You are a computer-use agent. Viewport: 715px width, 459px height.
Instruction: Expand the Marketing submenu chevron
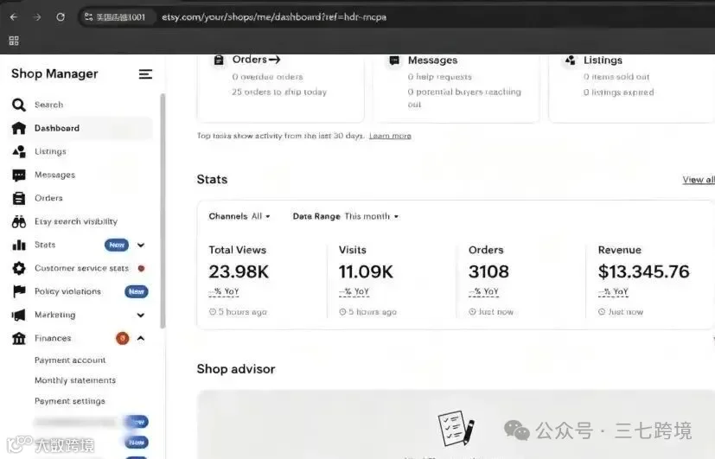(141, 315)
